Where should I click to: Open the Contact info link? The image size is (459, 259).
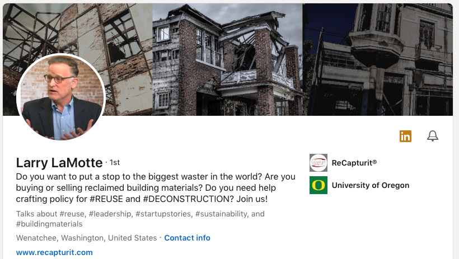coord(187,238)
